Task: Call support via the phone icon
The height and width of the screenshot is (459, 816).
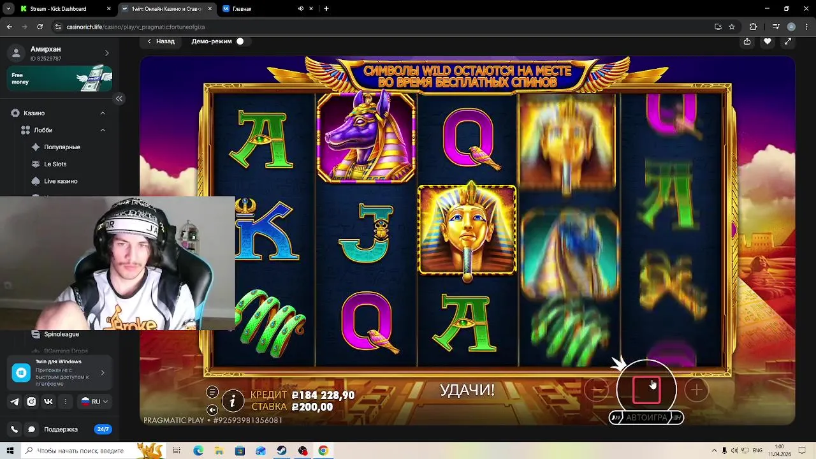Action: pos(15,430)
